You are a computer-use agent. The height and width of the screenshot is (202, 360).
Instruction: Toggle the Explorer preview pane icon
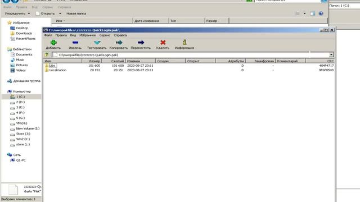click(x=313, y=13)
